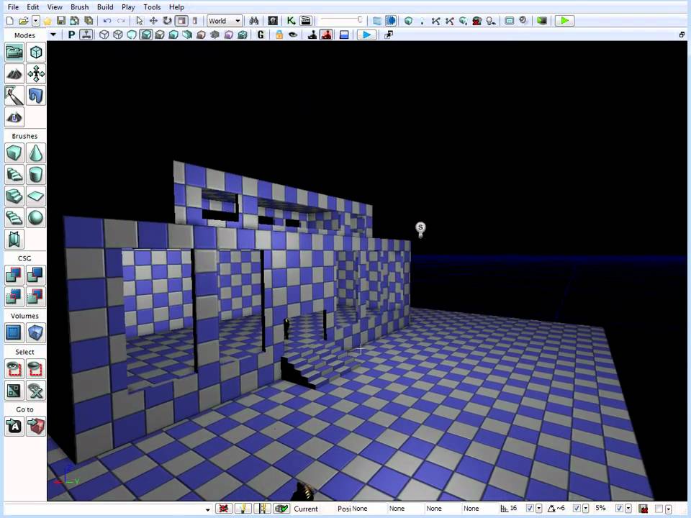Screen dimensions: 691x518
Task: Click Show Selected Only eye icon
Action: pyautogui.click(x=14, y=369)
